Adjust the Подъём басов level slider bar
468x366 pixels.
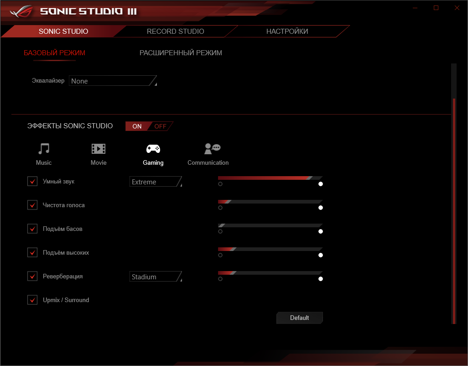pos(270,225)
